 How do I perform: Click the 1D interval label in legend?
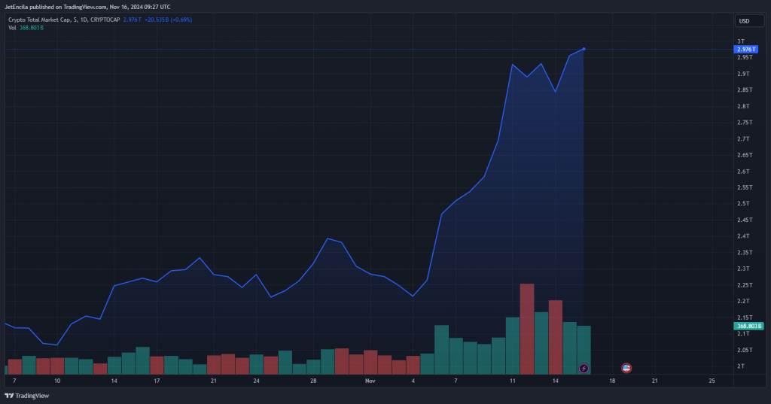(x=83, y=20)
